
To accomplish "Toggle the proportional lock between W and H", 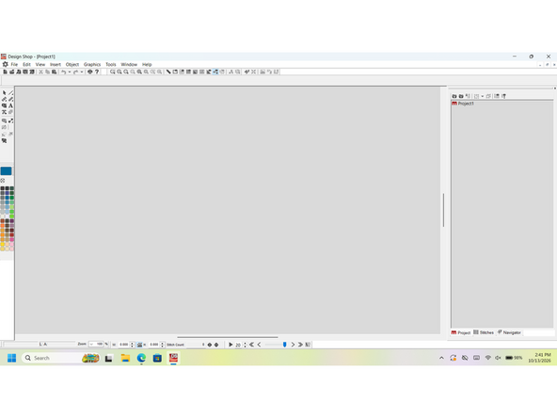I will (x=139, y=345).
